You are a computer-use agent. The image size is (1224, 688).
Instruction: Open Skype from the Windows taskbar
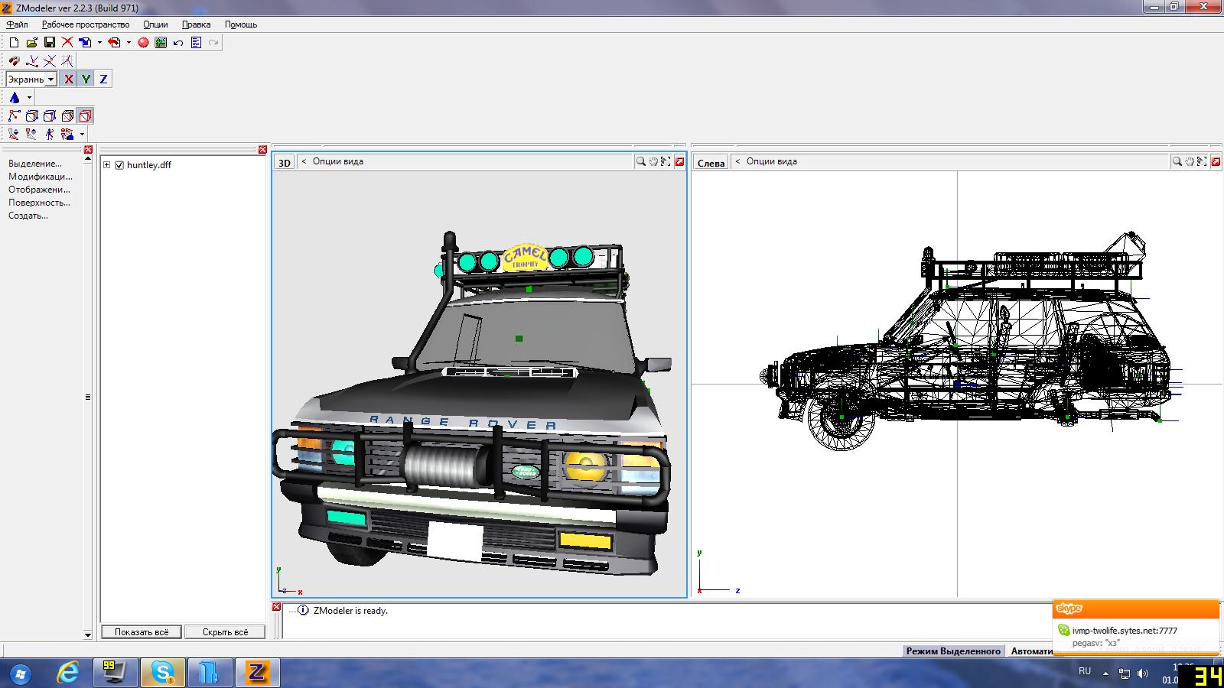162,673
